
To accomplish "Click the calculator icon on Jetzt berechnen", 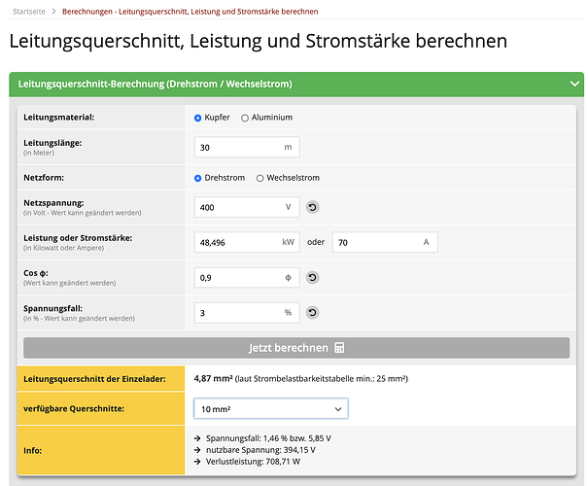I will pyautogui.click(x=339, y=348).
